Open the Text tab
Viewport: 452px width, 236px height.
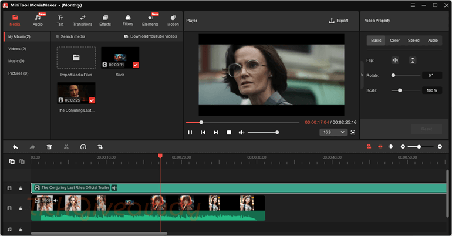(x=60, y=21)
